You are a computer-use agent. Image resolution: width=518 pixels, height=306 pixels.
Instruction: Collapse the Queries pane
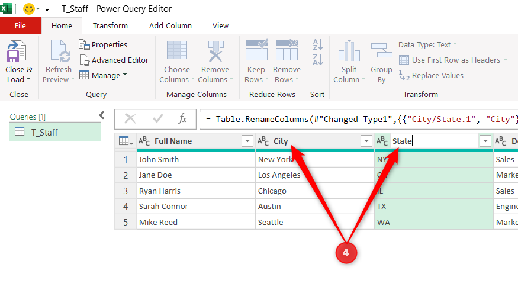click(102, 115)
